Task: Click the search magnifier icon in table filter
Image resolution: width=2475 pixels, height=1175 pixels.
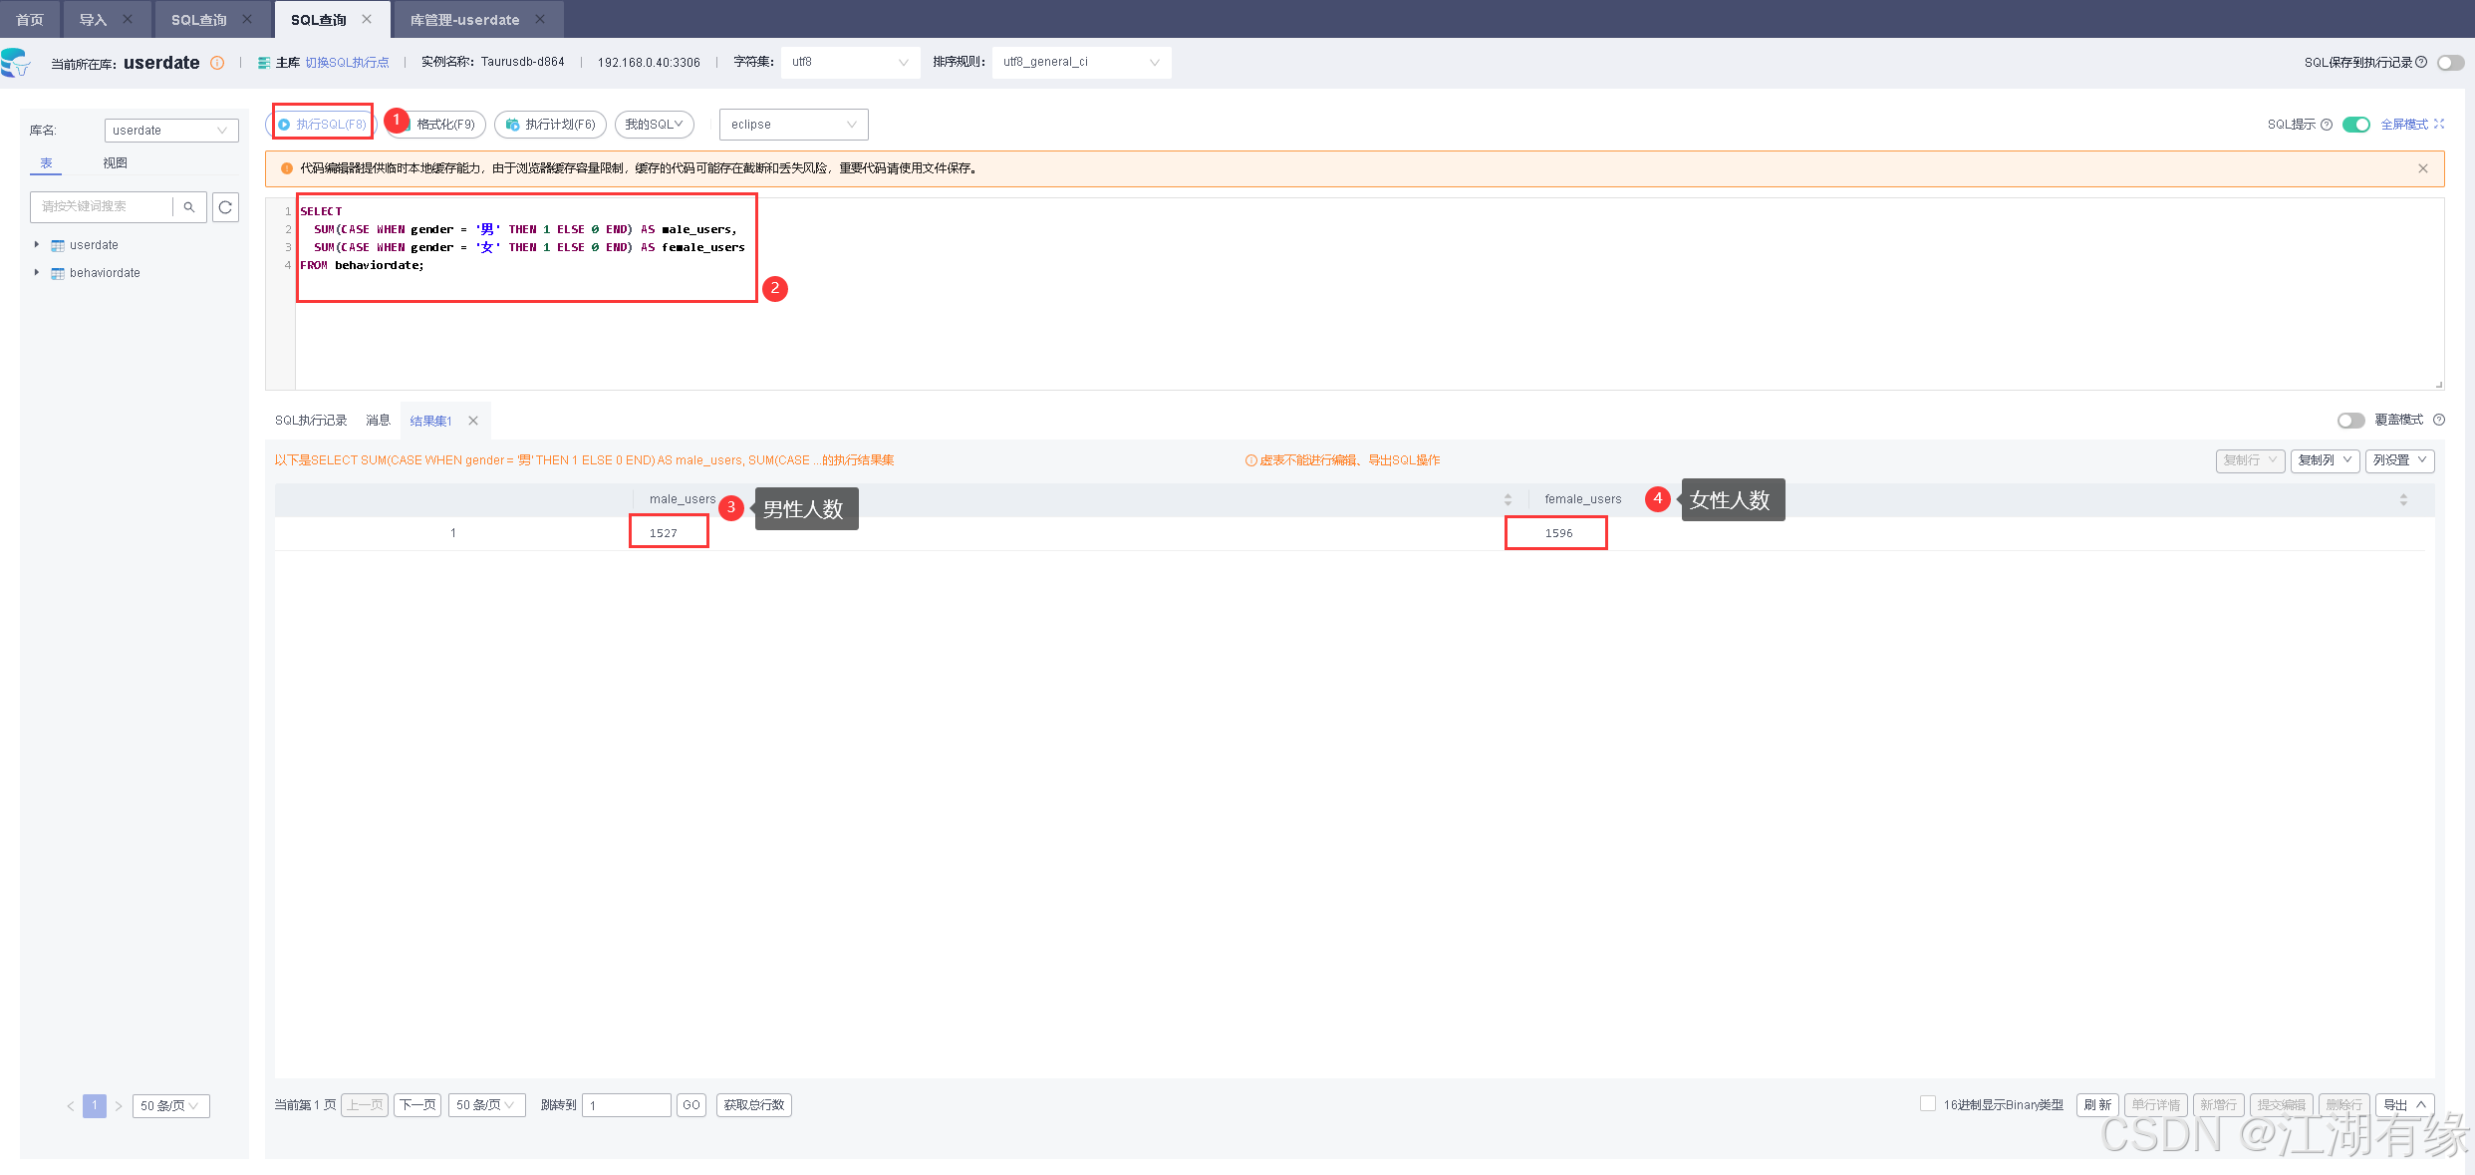Action: [x=188, y=206]
